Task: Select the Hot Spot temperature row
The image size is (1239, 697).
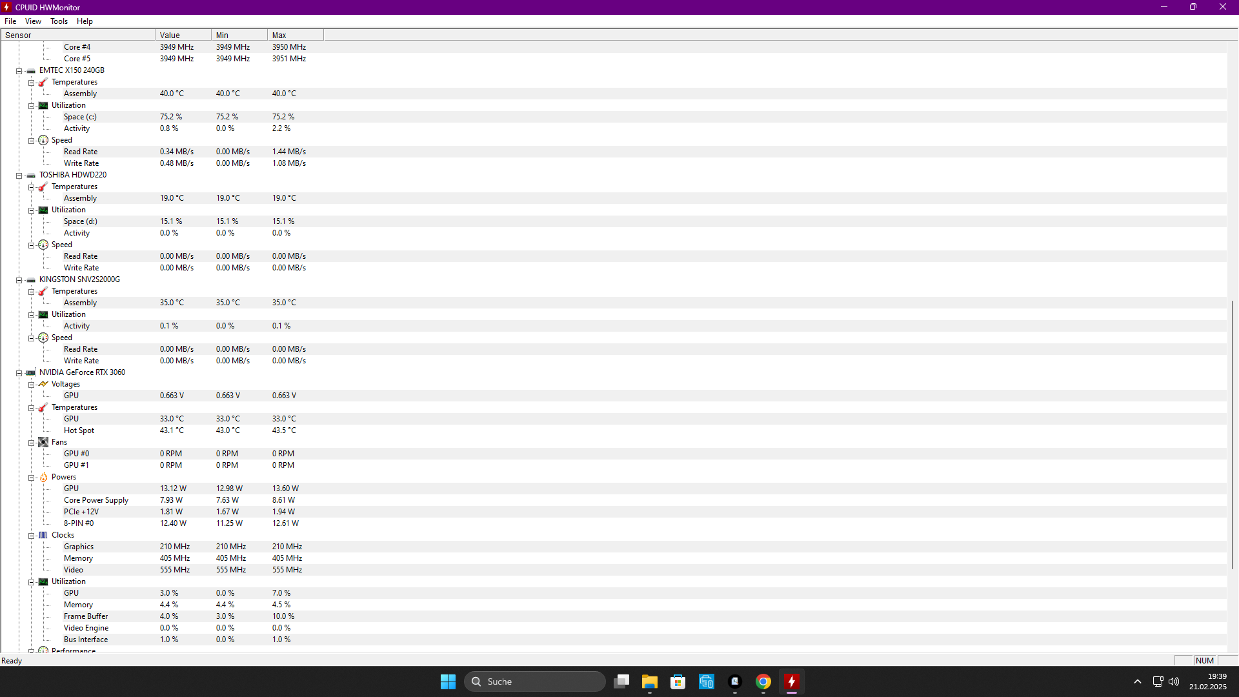Action: coord(79,430)
